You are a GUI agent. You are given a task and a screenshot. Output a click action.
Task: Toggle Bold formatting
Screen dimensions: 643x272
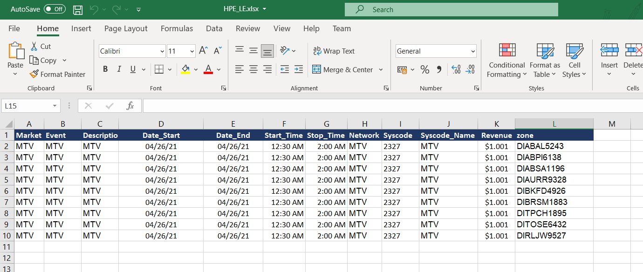105,69
